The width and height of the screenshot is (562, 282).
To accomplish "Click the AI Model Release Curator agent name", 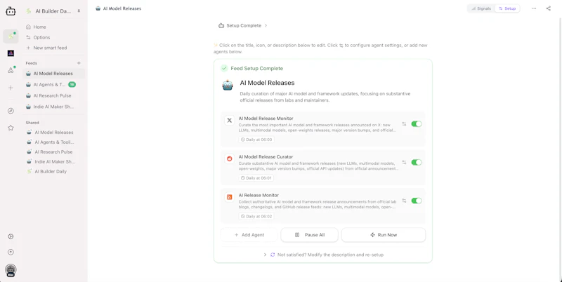I will pyautogui.click(x=266, y=156).
